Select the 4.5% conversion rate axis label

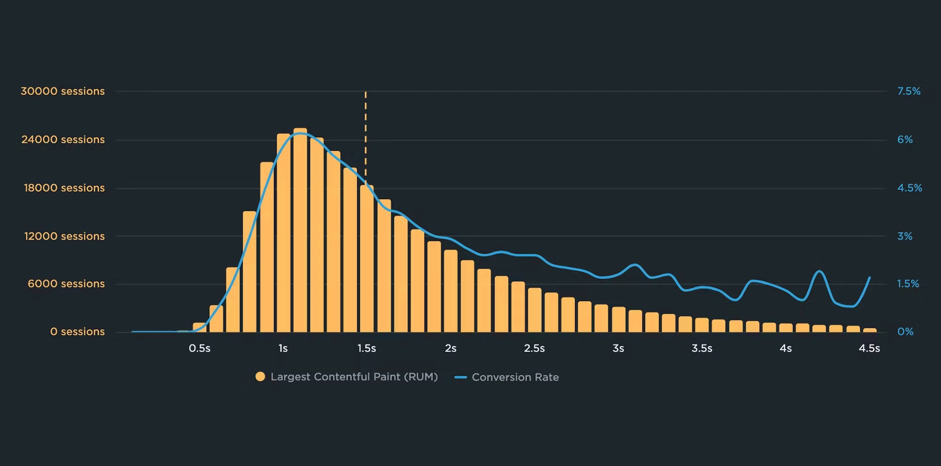click(x=909, y=188)
